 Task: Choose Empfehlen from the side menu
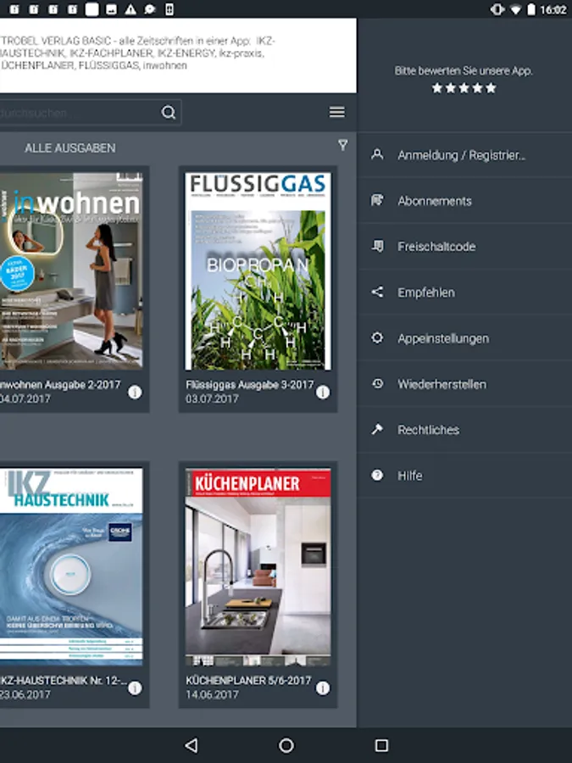(464, 292)
